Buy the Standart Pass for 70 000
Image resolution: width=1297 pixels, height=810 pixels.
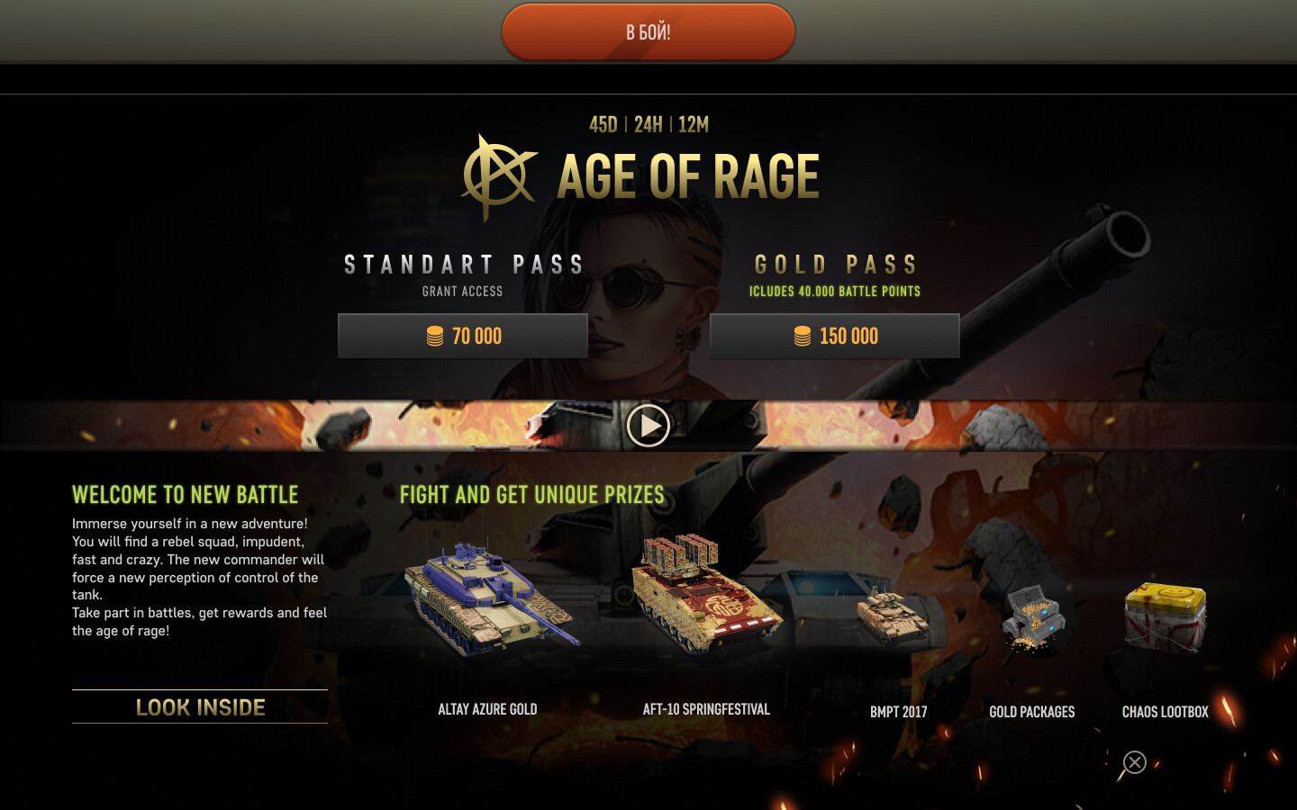463,336
